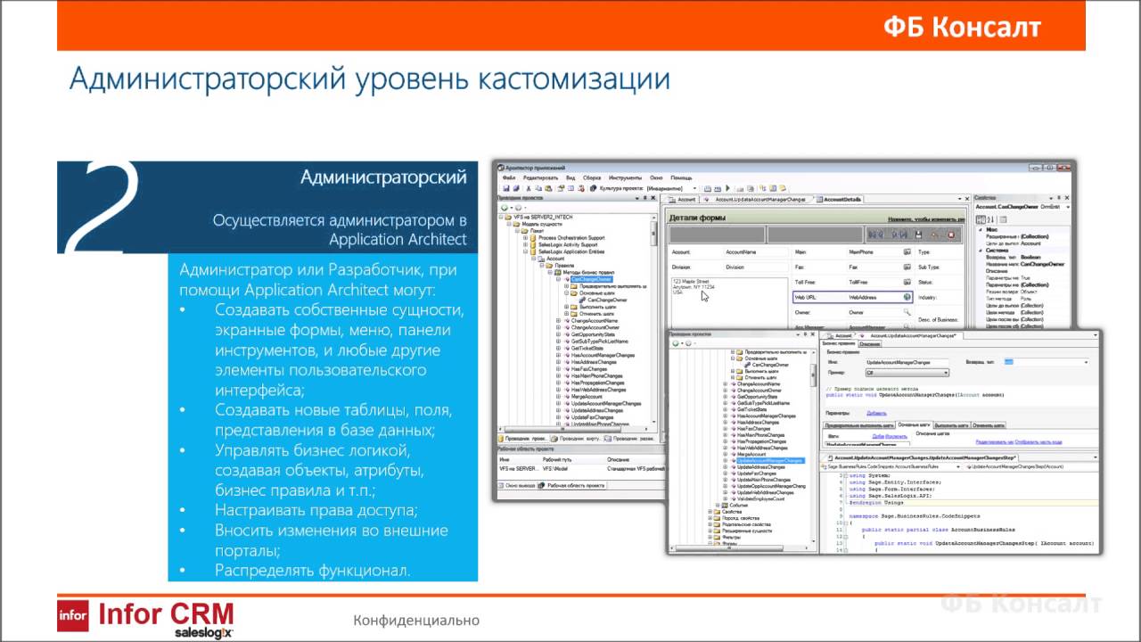Open the Сборка menu
This screenshot has height=642, width=1141.
[x=592, y=177]
